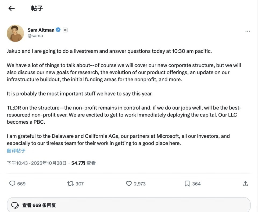Click the 翻译帖子 translate link

pyautogui.click(x=16, y=151)
